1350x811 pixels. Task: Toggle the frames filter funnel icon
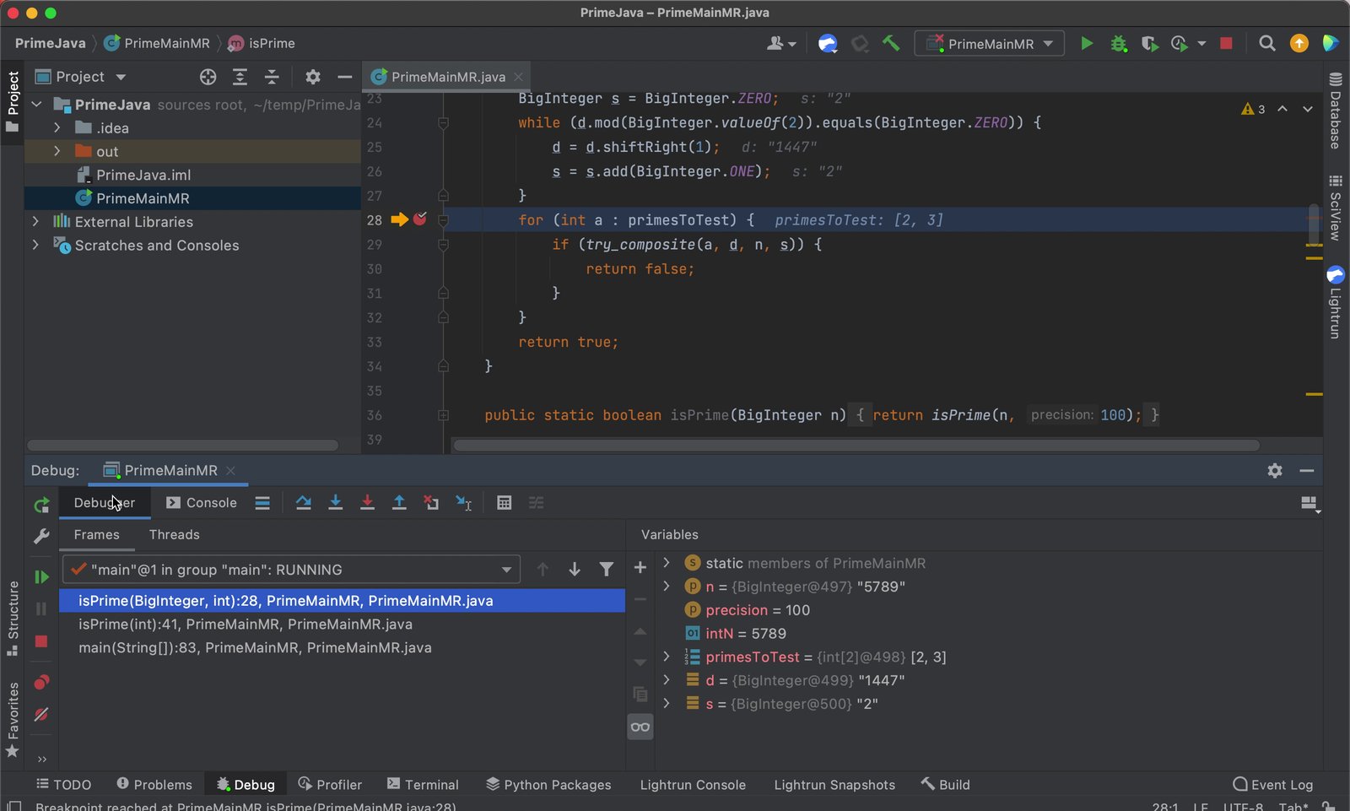[x=606, y=570]
